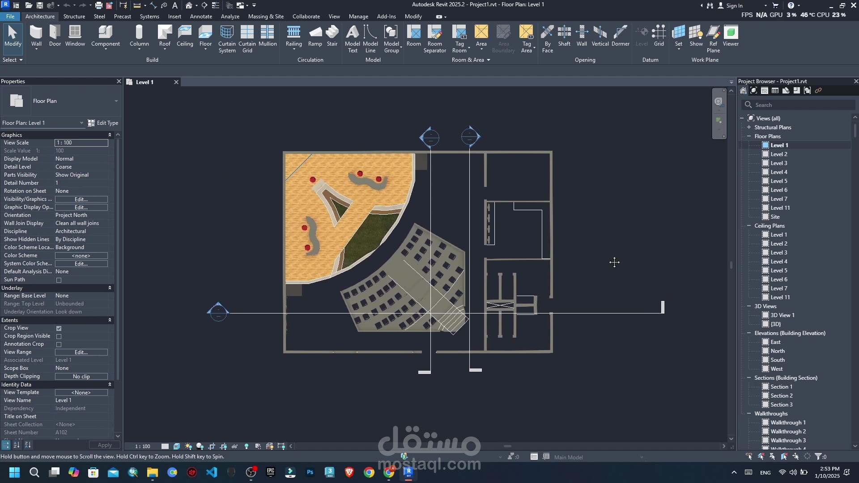Click Edit button for View Range

click(x=81, y=352)
